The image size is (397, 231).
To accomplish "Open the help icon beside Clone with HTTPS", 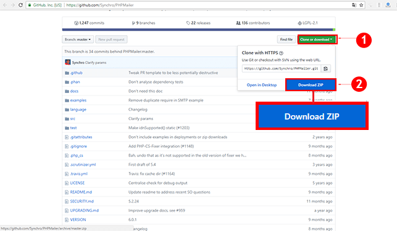I will [x=281, y=53].
